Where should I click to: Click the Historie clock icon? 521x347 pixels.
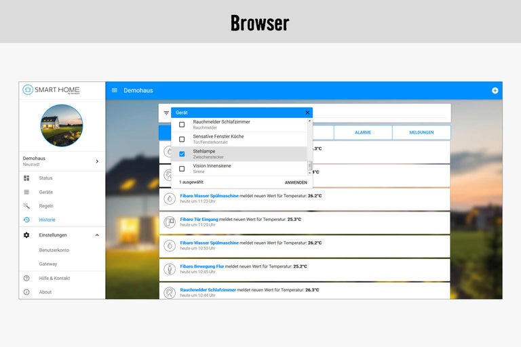26,220
